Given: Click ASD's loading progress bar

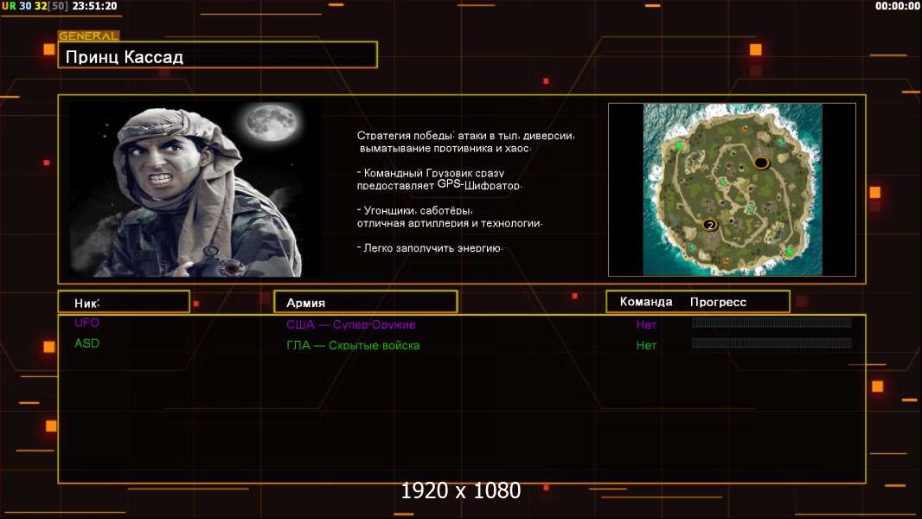Looking at the screenshot, I should pos(772,343).
